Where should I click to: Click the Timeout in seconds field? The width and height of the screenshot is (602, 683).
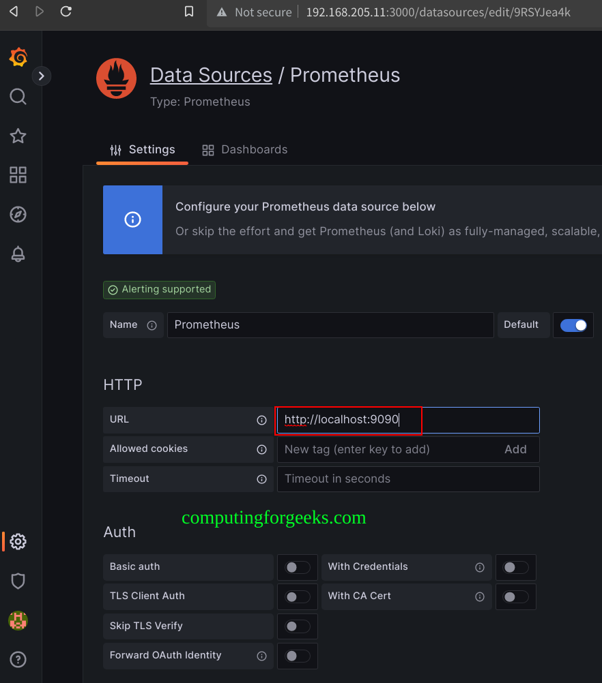[x=408, y=479]
